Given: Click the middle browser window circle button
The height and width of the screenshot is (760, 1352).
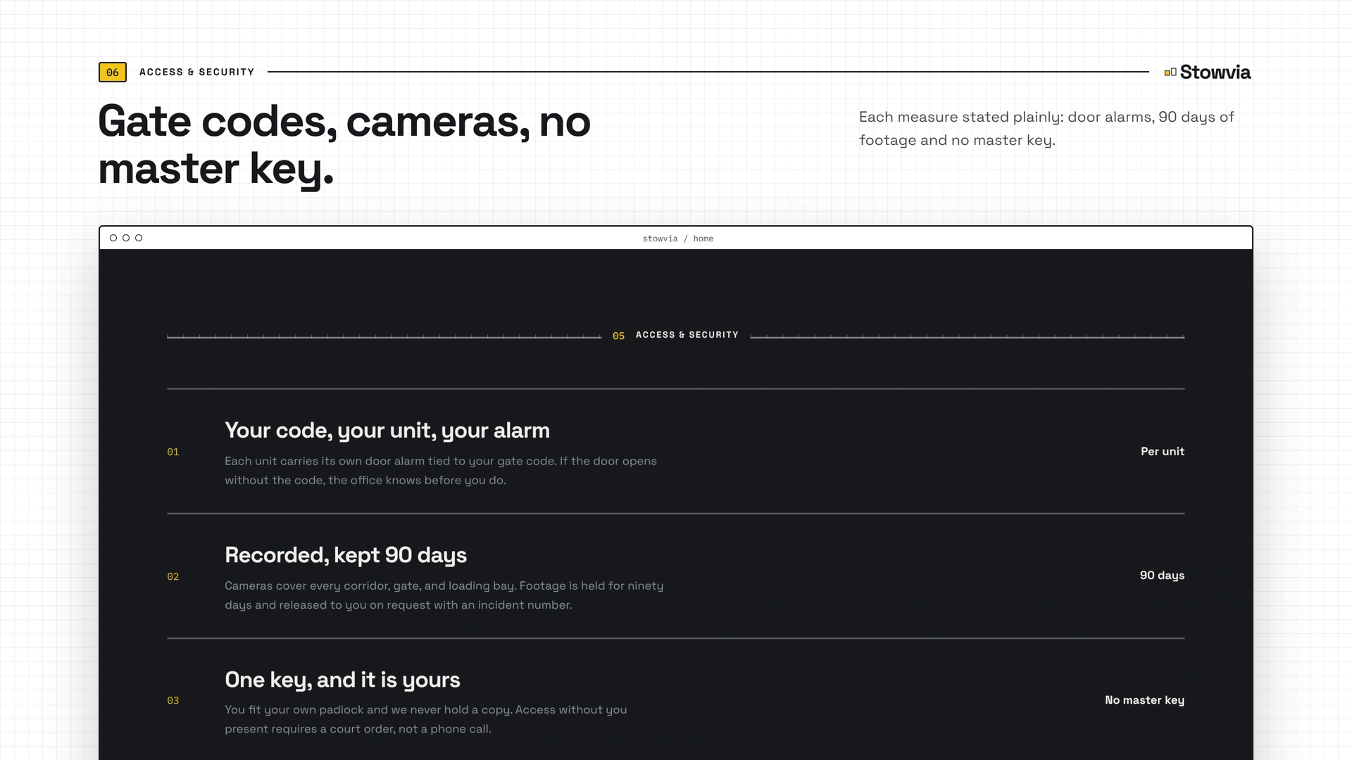Looking at the screenshot, I should click(x=126, y=238).
